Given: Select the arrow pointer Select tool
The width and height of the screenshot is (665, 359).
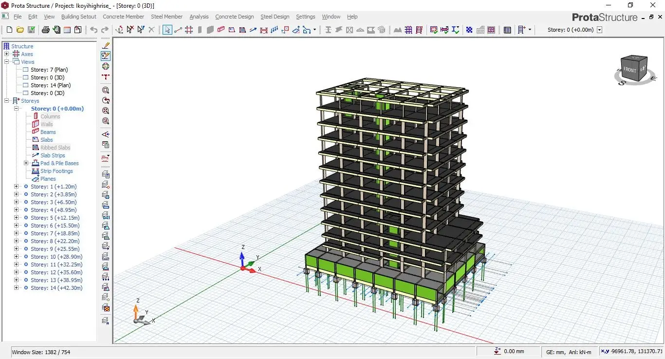Looking at the screenshot, I should (x=167, y=30).
